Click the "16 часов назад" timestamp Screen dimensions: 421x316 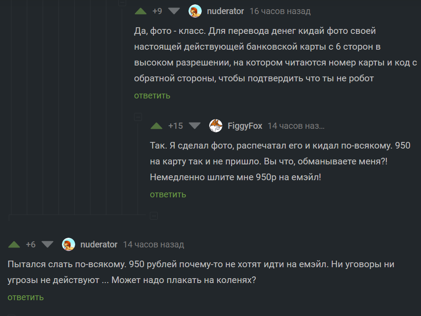click(280, 11)
